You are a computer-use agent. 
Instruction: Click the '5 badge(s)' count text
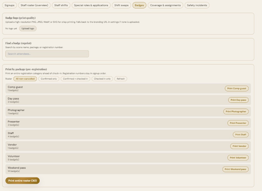[x=13, y=160]
